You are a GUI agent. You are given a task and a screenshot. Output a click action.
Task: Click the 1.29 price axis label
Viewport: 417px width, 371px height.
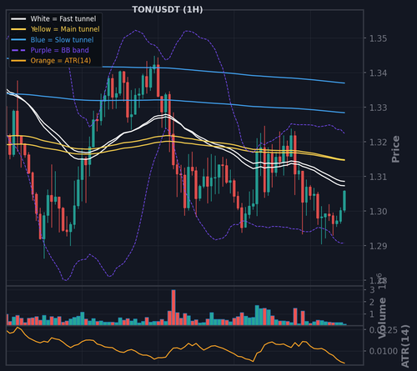pos(378,246)
